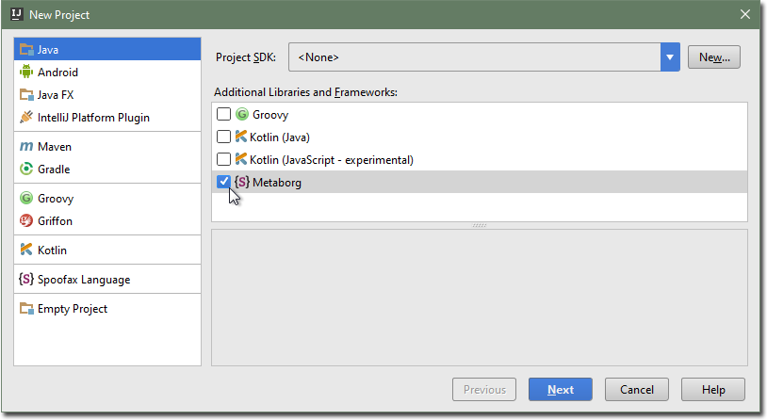Choose the Java FX folder icon

coord(26,94)
